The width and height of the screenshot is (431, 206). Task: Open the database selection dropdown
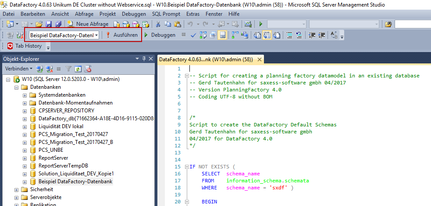tap(96, 35)
